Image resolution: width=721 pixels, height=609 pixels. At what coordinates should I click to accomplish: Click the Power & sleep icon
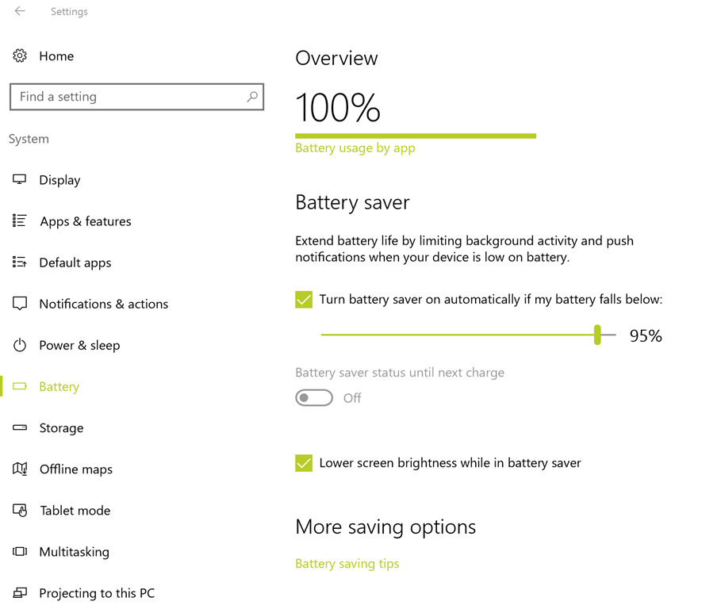click(20, 345)
